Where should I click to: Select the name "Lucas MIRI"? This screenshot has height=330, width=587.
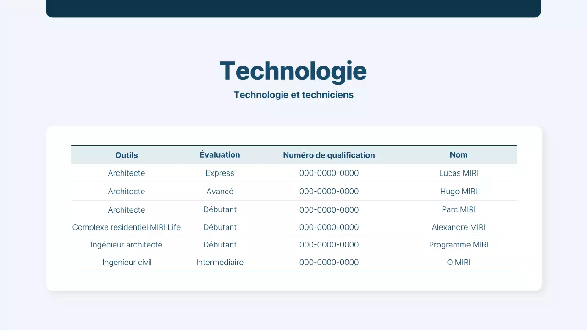coord(459,173)
